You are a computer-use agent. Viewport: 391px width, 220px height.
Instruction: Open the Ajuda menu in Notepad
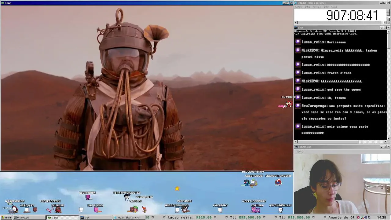334,7
